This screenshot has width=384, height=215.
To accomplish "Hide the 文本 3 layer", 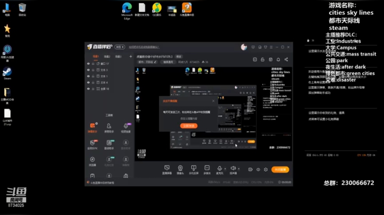I will [x=89, y=70].
